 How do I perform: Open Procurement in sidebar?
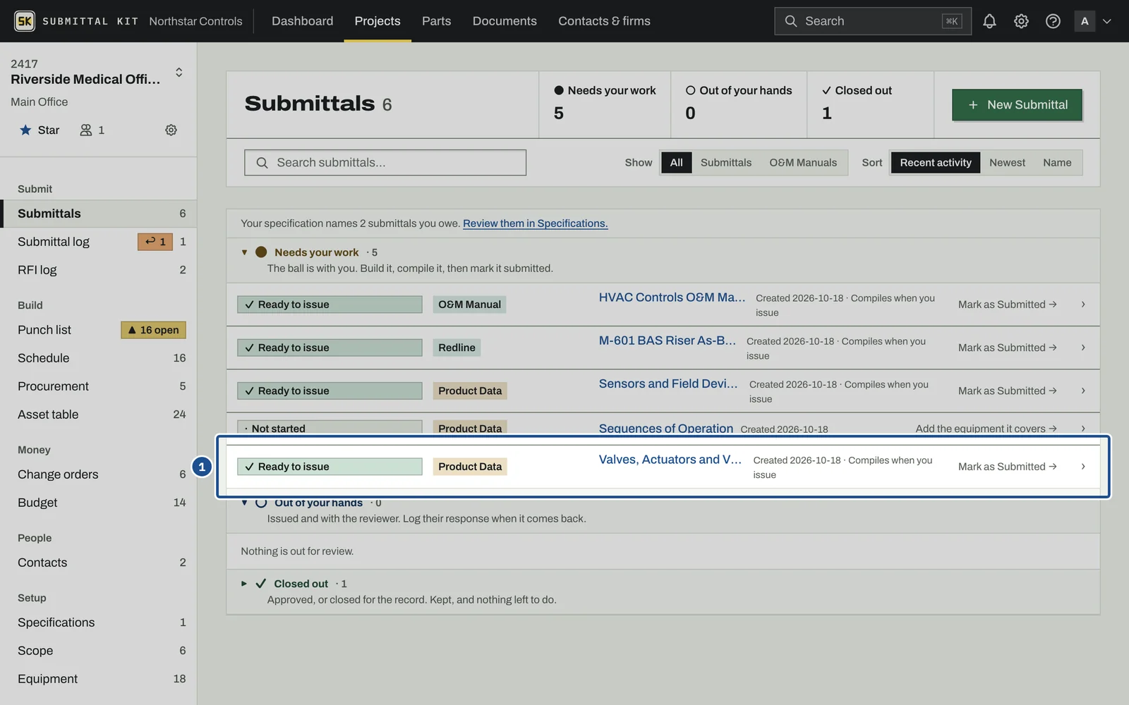99,386
